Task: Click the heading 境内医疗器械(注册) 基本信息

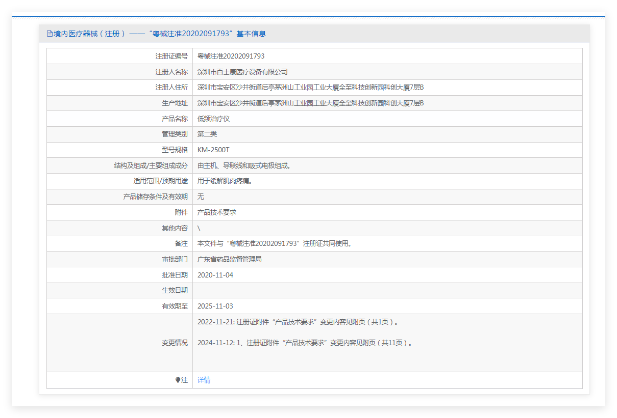Action: point(160,34)
